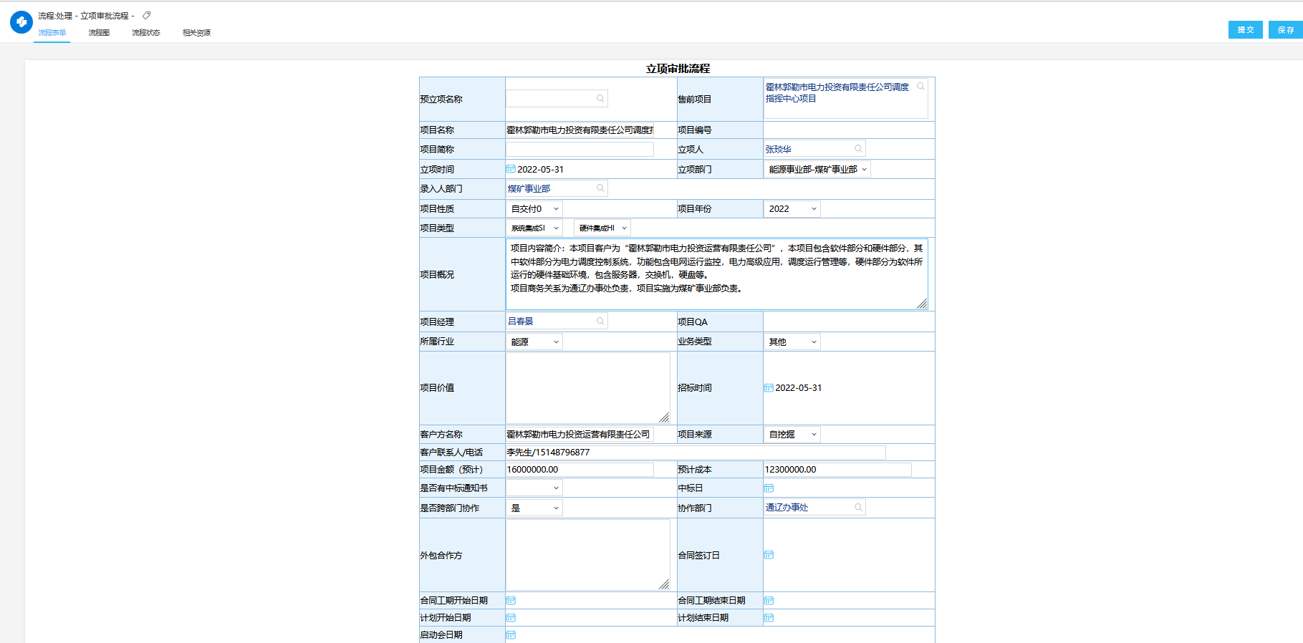Click 立项时间 date value 2022-05-31
This screenshot has width=1303, height=643.
point(540,170)
